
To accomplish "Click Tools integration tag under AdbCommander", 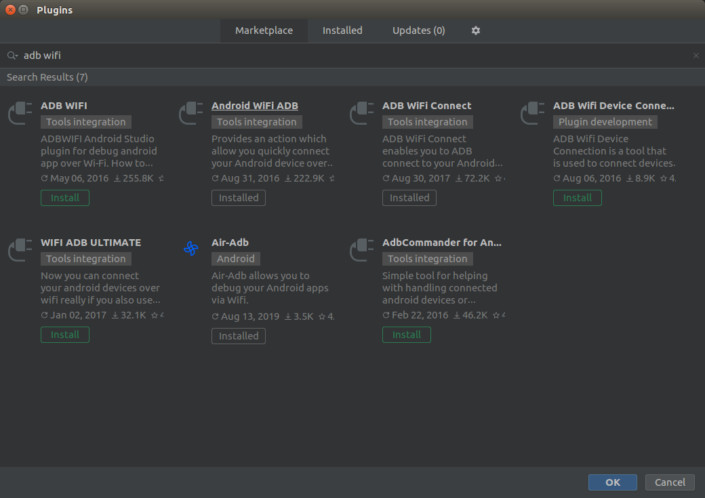I will [x=428, y=259].
